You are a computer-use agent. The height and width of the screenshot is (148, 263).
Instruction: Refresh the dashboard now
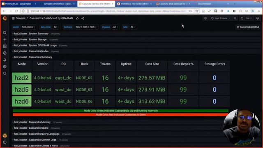coord(242,18)
